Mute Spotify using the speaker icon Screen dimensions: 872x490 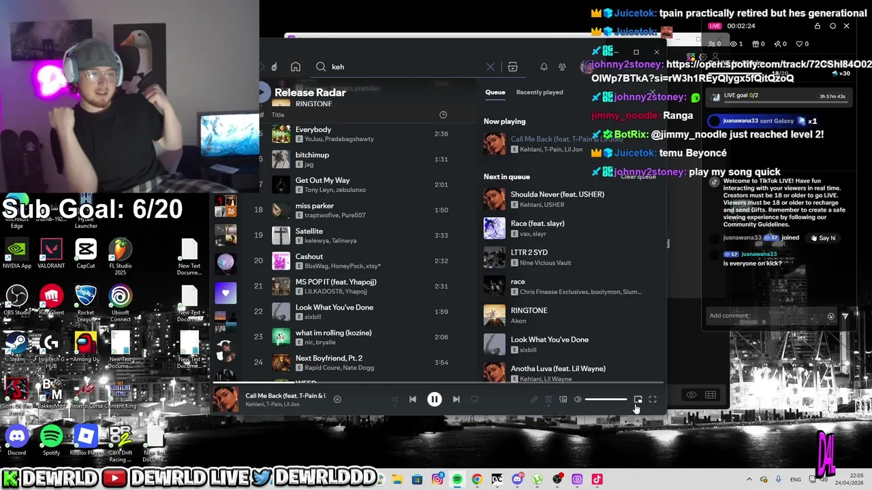coord(578,399)
